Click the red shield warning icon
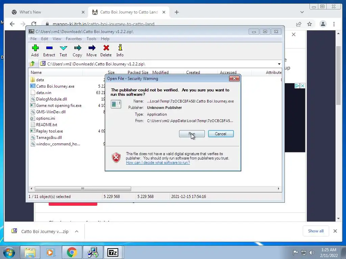 point(116,158)
